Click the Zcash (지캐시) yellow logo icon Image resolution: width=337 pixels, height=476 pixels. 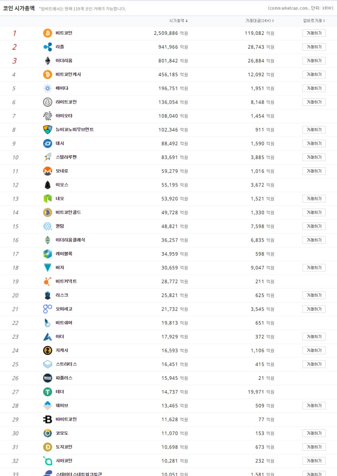[x=48, y=350]
